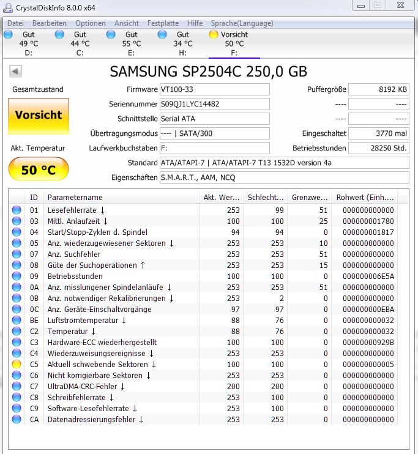Open the Festplatte menu

tap(163, 23)
